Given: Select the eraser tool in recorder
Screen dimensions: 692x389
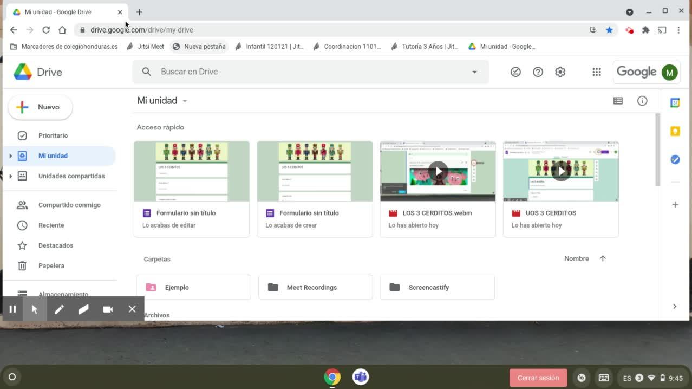Looking at the screenshot, I should pyautogui.click(x=83, y=309).
